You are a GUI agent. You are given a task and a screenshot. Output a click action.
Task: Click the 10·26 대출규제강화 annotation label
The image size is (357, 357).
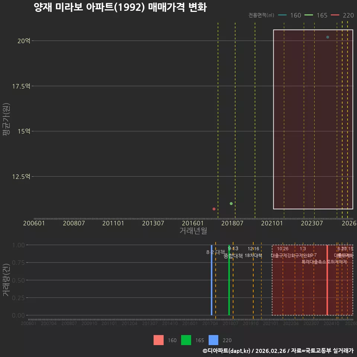point(283,252)
